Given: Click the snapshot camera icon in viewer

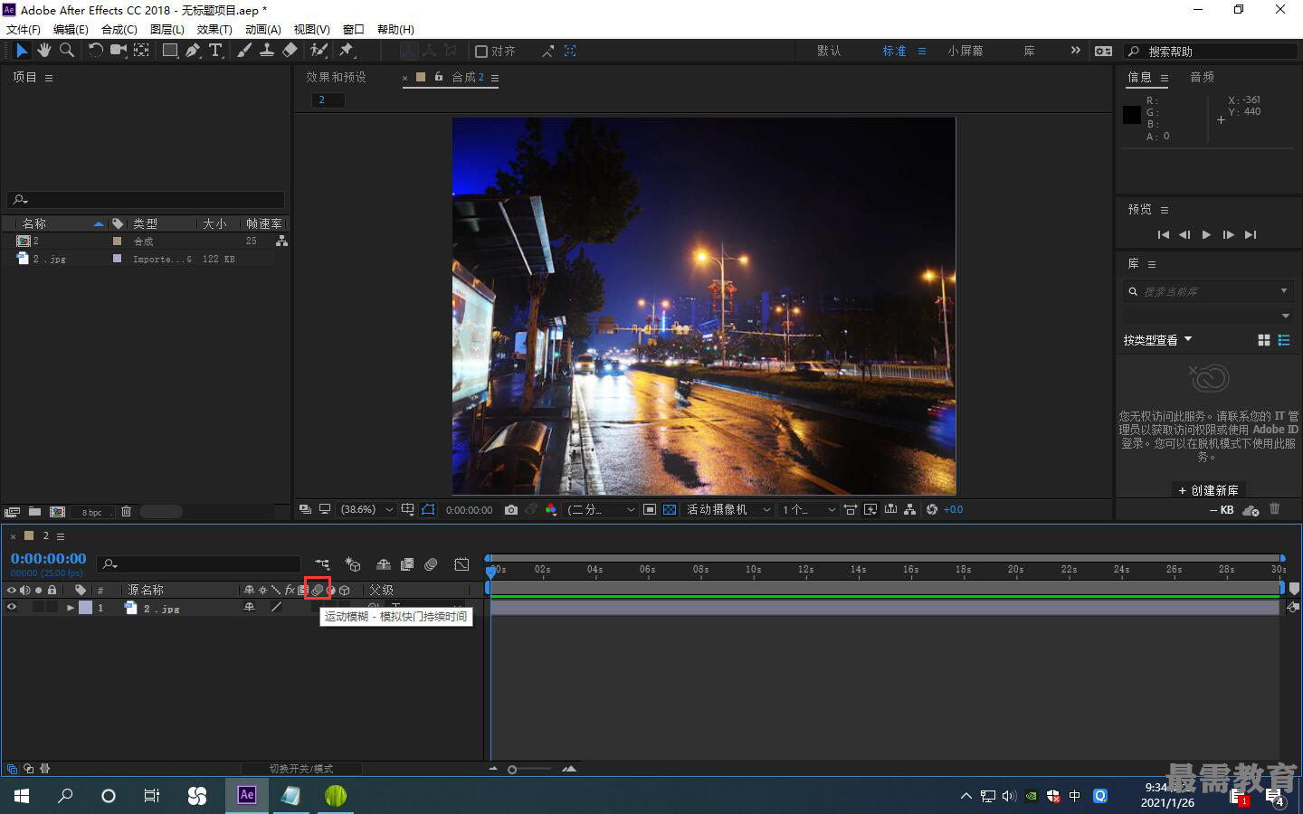Looking at the screenshot, I should coord(511,510).
